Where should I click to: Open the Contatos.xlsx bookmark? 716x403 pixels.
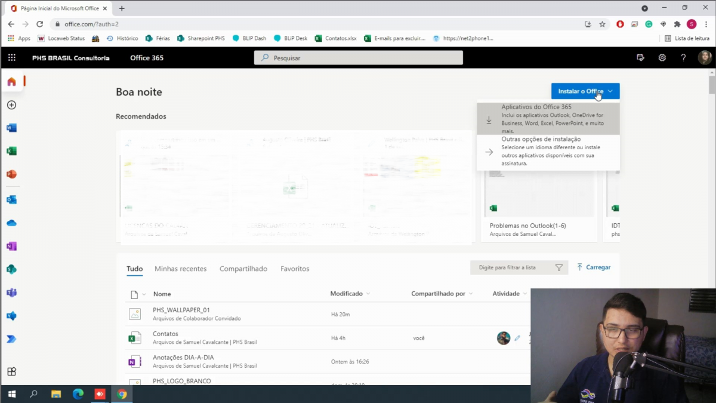(335, 38)
